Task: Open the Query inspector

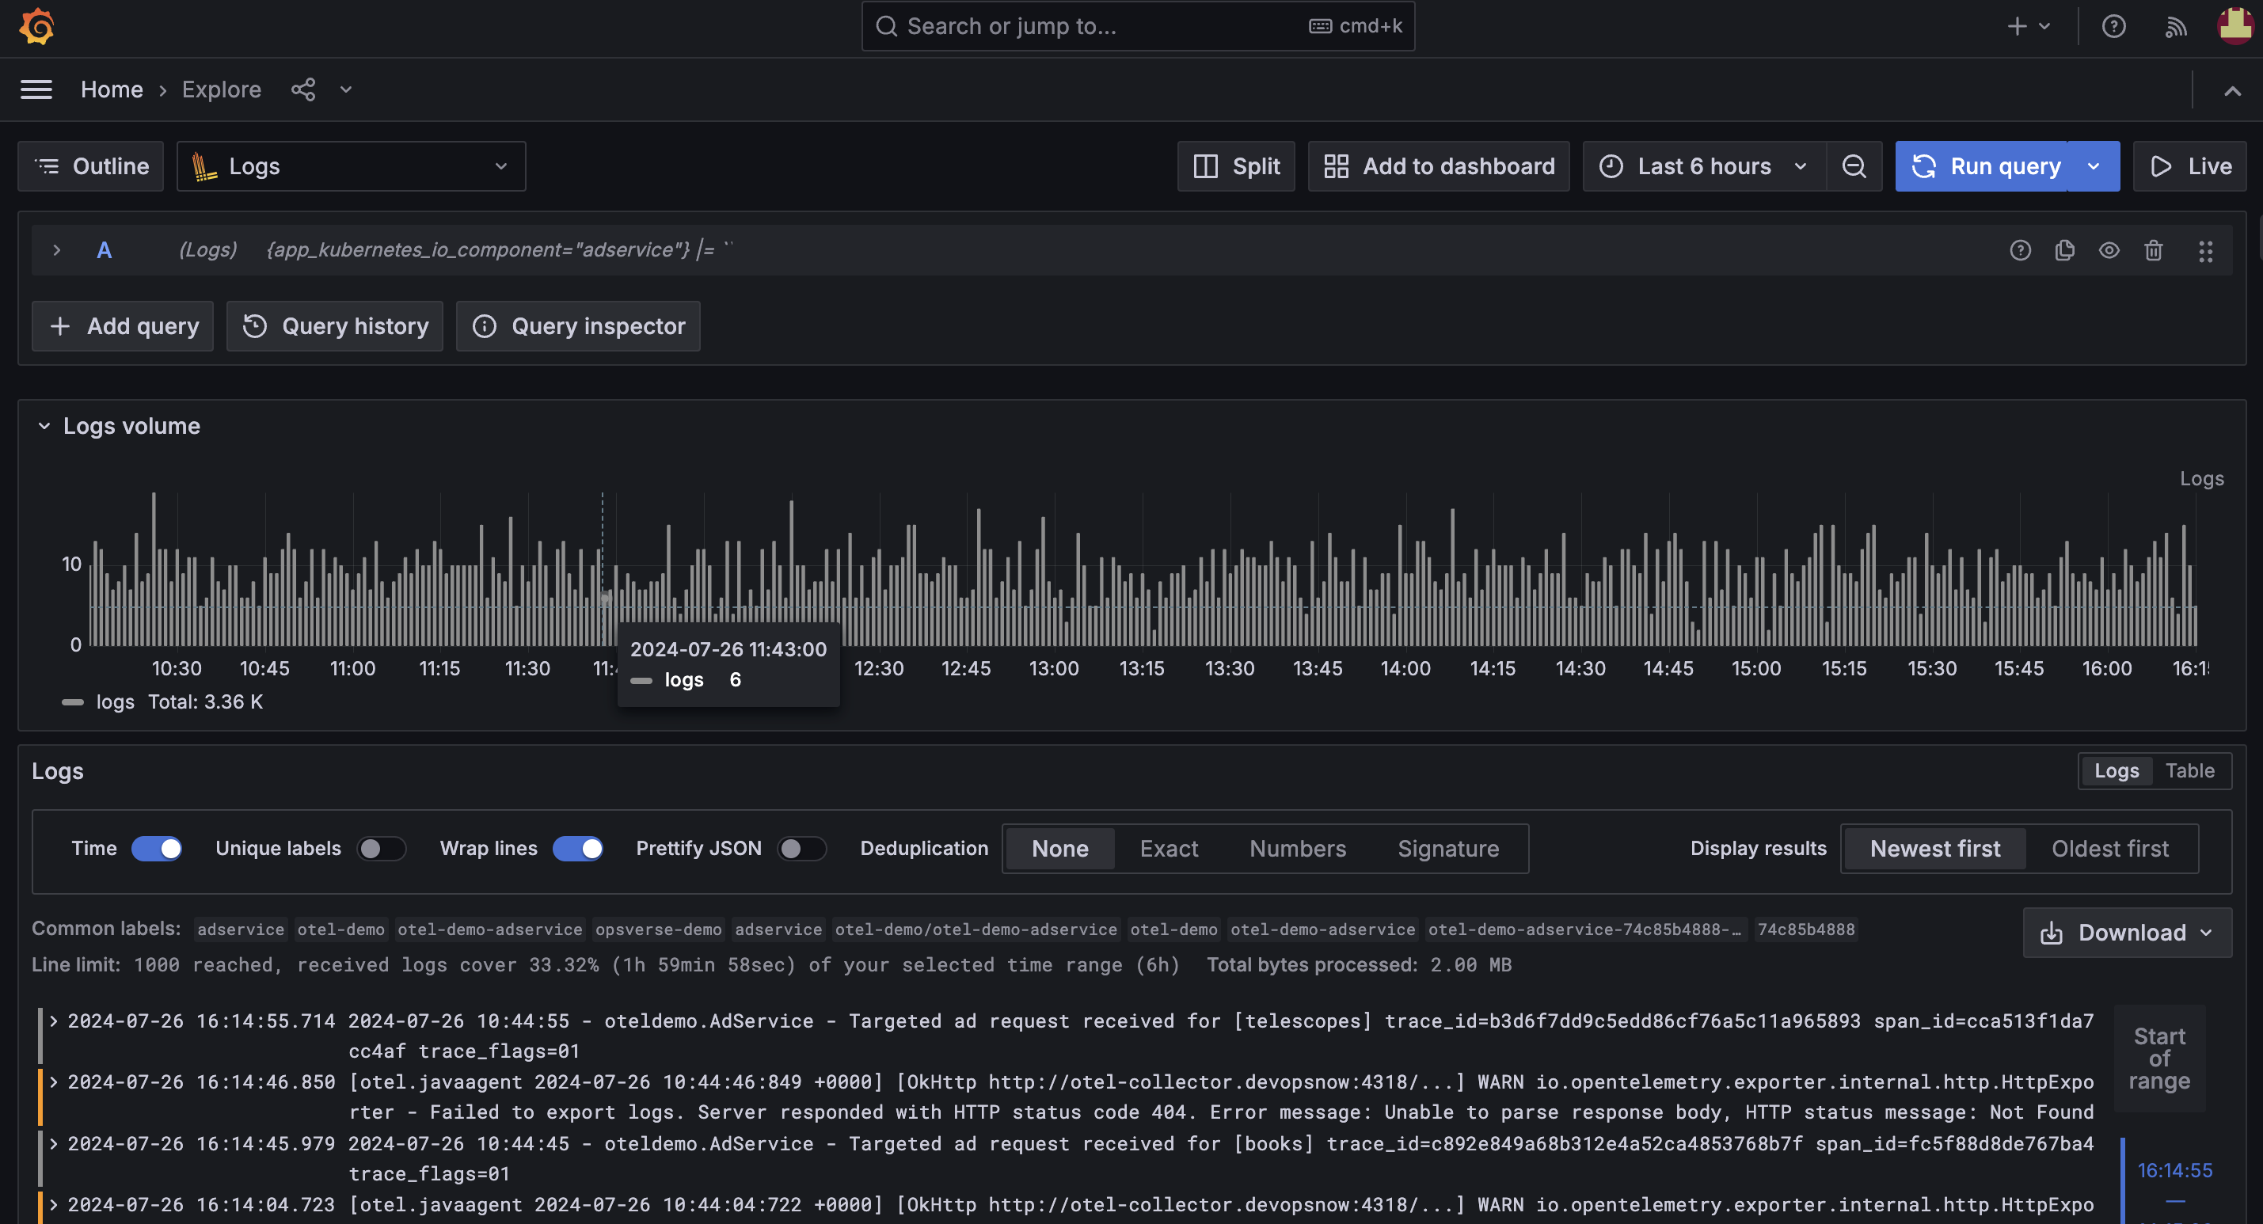Action: [578, 326]
